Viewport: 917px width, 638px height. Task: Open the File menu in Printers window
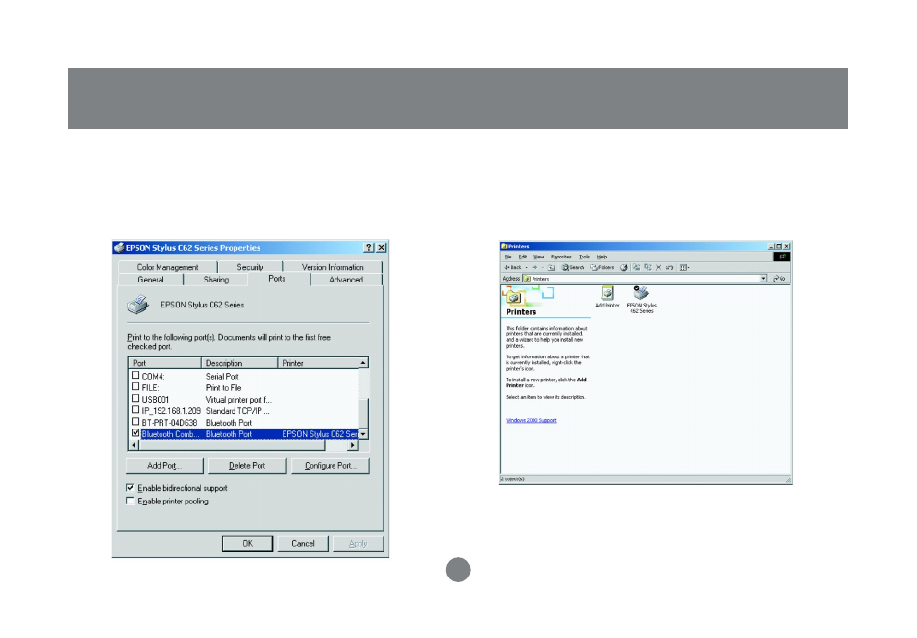pos(508,257)
